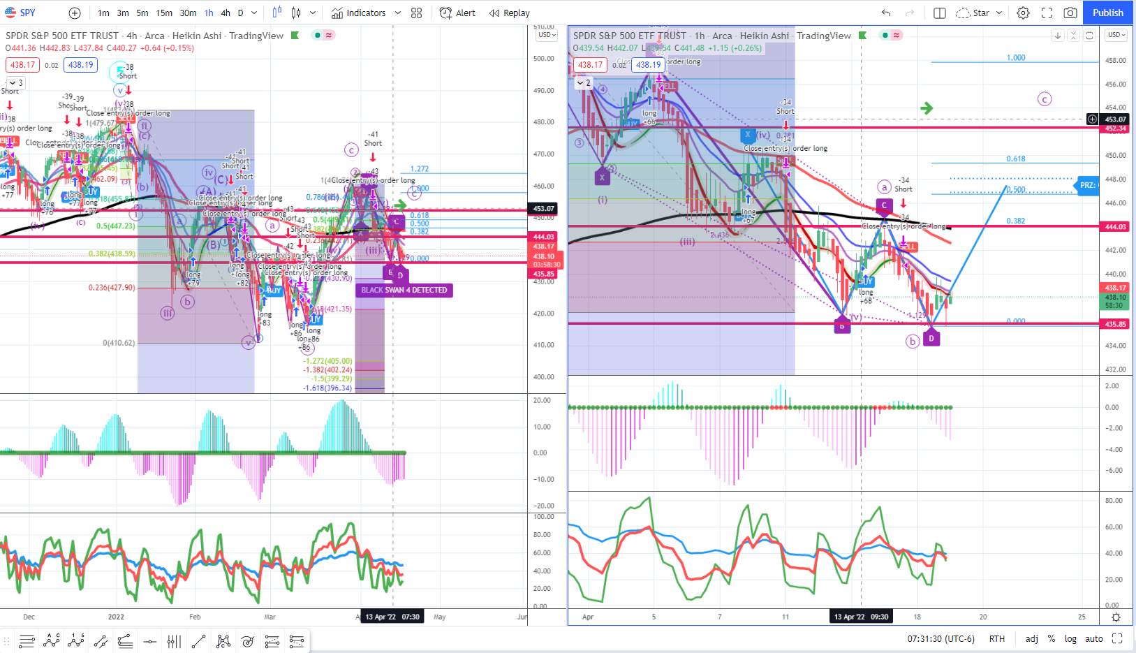Viewport: 1136px width, 653px height.
Task: Select parallel channel drawing tool
Action: [101, 640]
